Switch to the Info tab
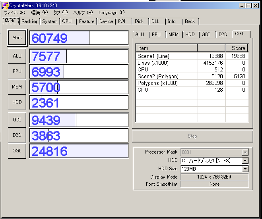The width and height of the screenshot is (262, 219). pos(174,21)
